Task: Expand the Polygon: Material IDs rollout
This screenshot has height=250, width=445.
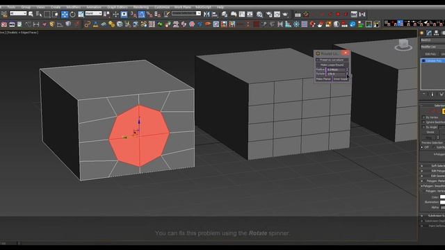Action: click(x=432, y=181)
